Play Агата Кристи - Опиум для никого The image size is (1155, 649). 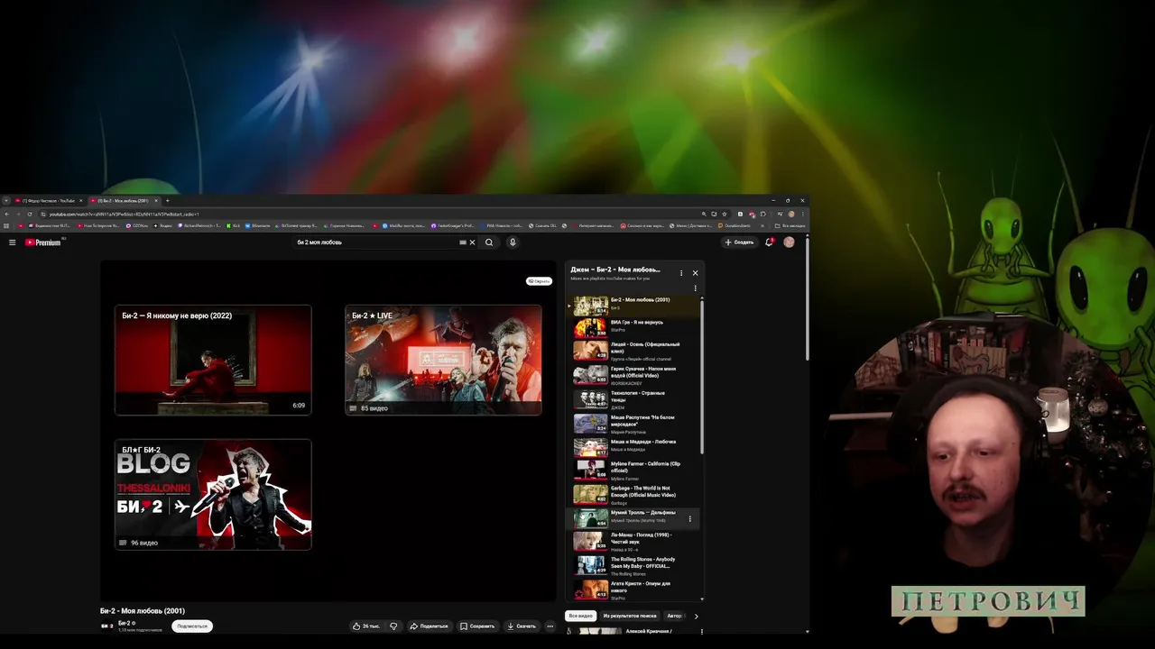(x=633, y=590)
